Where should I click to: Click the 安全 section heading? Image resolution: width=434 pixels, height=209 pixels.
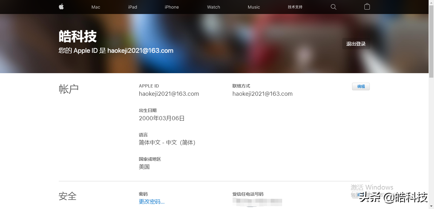pos(68,196)
